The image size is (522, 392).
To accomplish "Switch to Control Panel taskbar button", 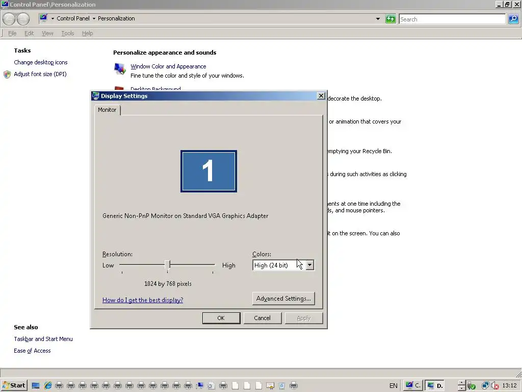I will (x=413, y=386).
